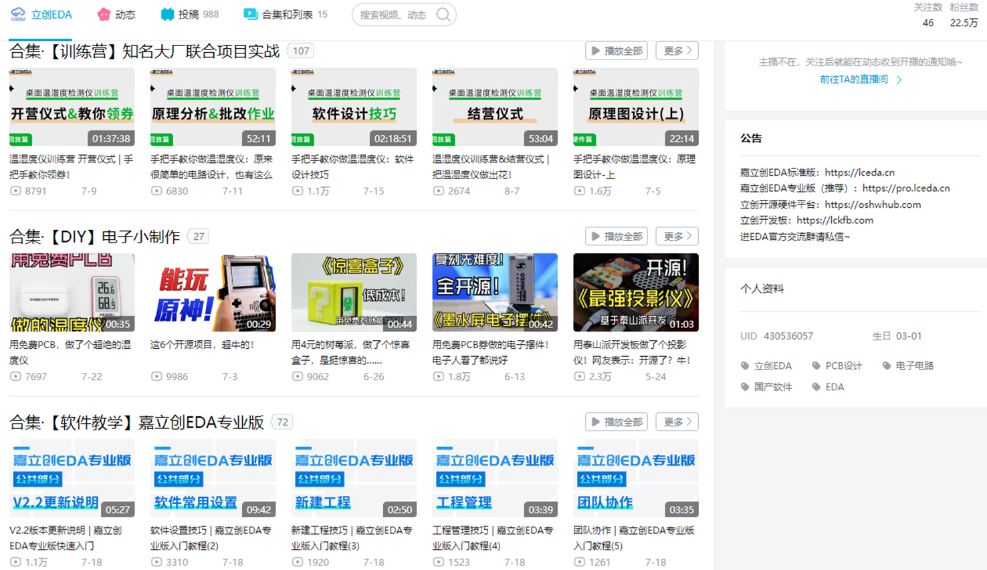Open the 立创EDA home tab
This screenshot has width=987, height=570.
(x=41, y=15)
